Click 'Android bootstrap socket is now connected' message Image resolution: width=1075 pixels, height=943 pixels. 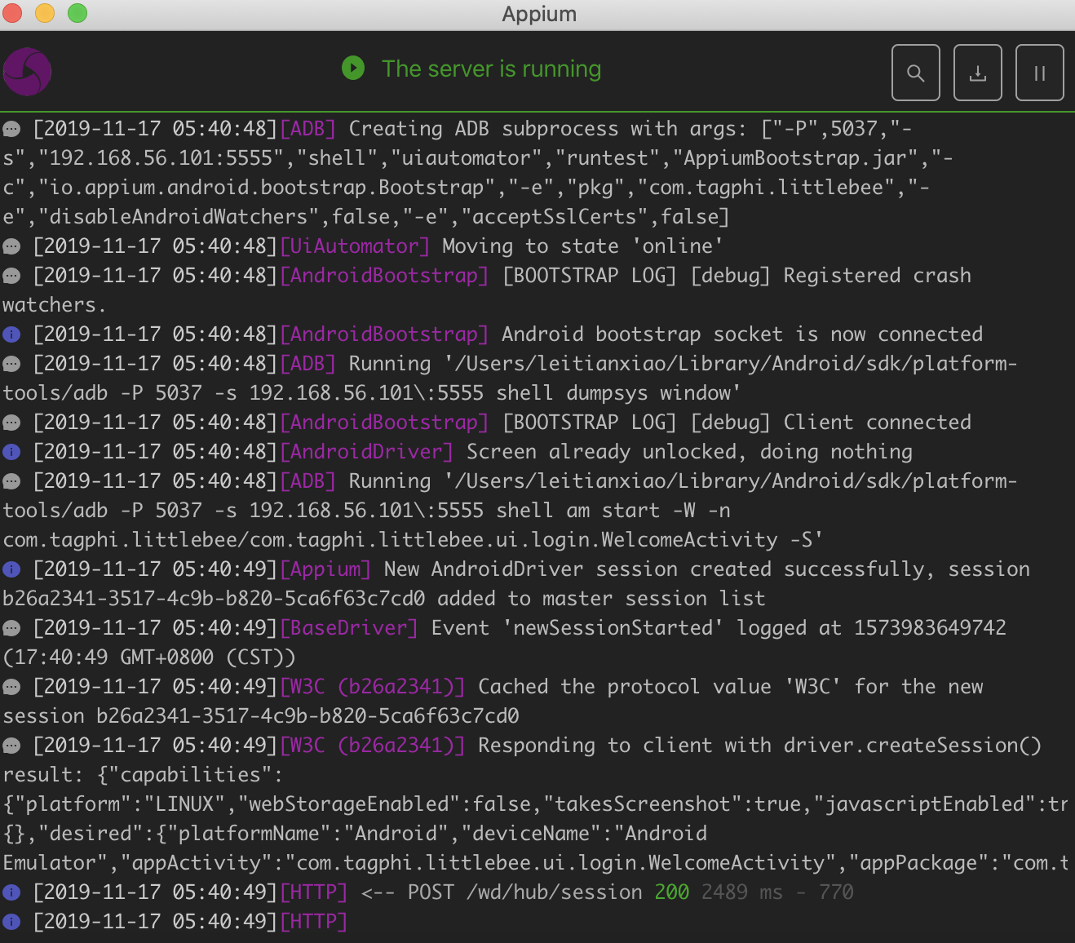pos(742,334)
